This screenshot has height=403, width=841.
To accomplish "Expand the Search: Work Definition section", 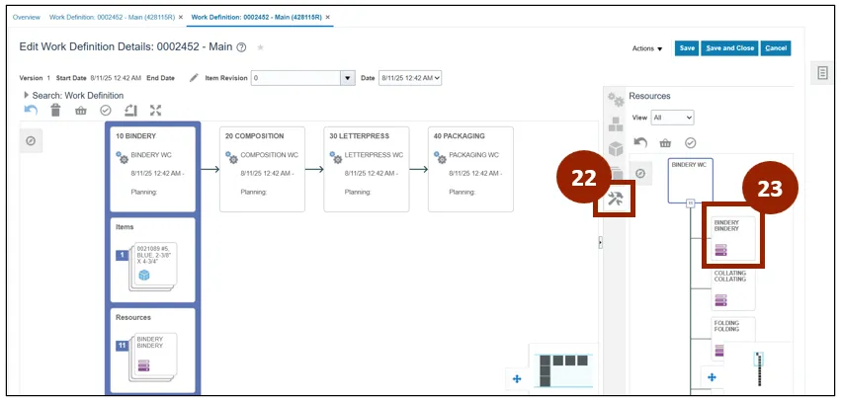I will point(27,95).
